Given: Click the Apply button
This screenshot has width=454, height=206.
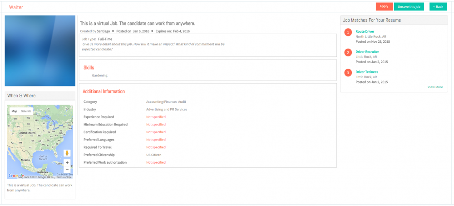Looking at the screenshot, I should (384, 6).
